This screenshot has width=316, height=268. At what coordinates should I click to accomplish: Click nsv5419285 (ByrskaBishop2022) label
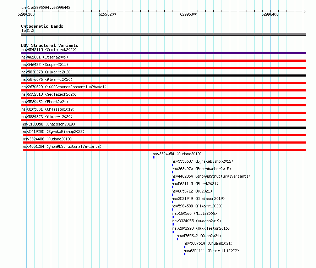click(54, 132)
